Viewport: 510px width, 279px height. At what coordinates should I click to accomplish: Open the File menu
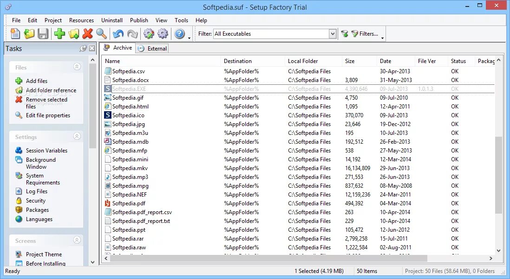(16, 20)
